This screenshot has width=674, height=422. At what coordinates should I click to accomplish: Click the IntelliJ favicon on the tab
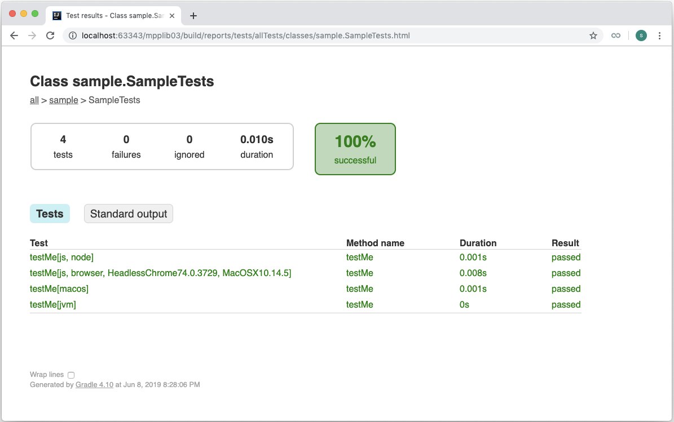pyautogui.click(x=57, y=16)
